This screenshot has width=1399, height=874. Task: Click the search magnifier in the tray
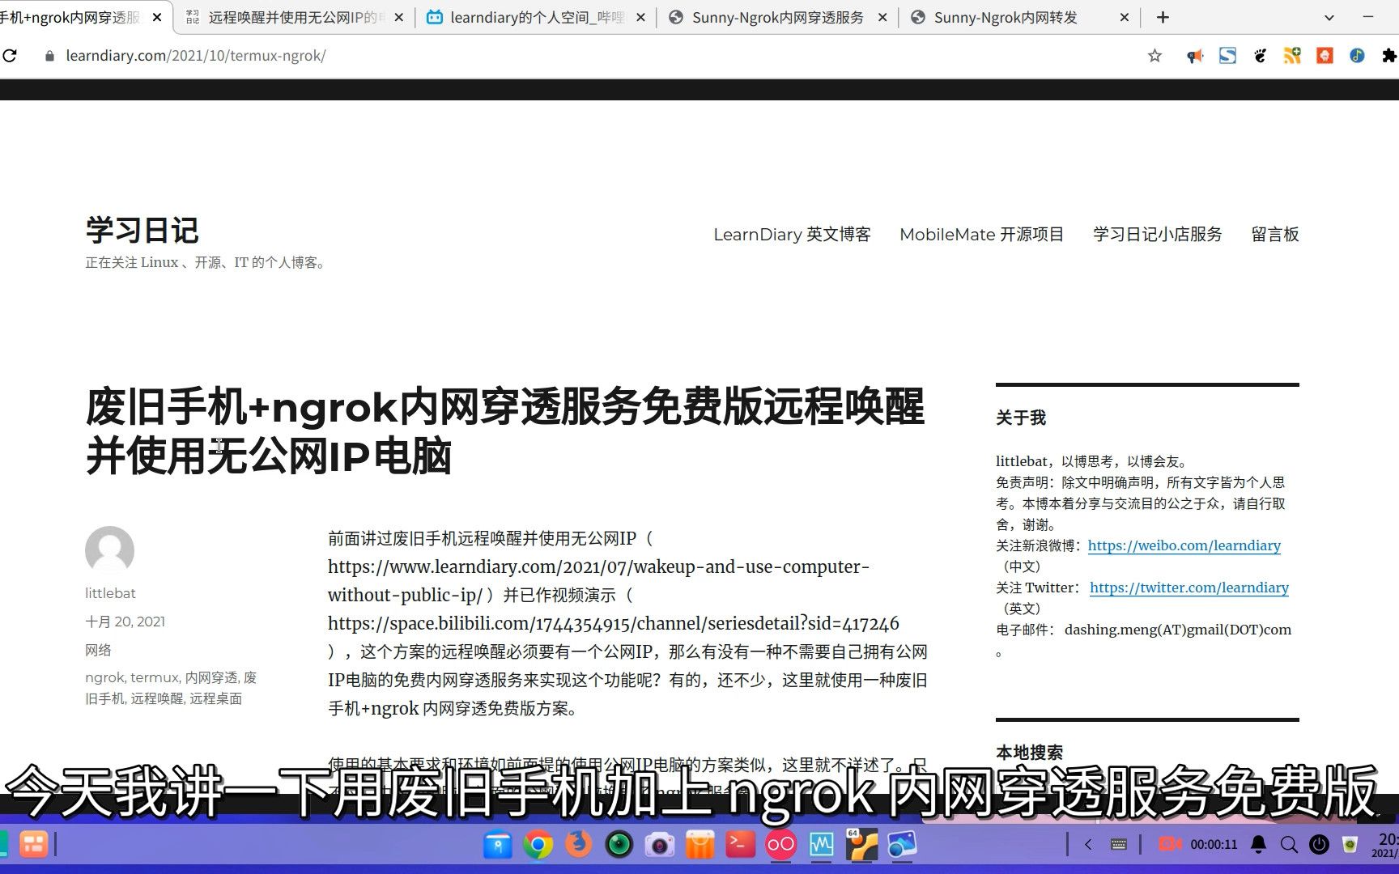(x=1289, y=845)
